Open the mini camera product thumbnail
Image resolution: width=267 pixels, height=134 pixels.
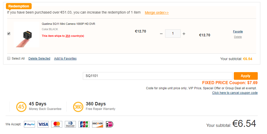[26, 35]
